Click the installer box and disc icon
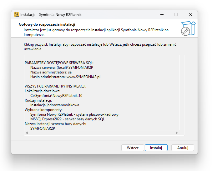The width and height of the screenshot is (212, 171). pos(188,28)
